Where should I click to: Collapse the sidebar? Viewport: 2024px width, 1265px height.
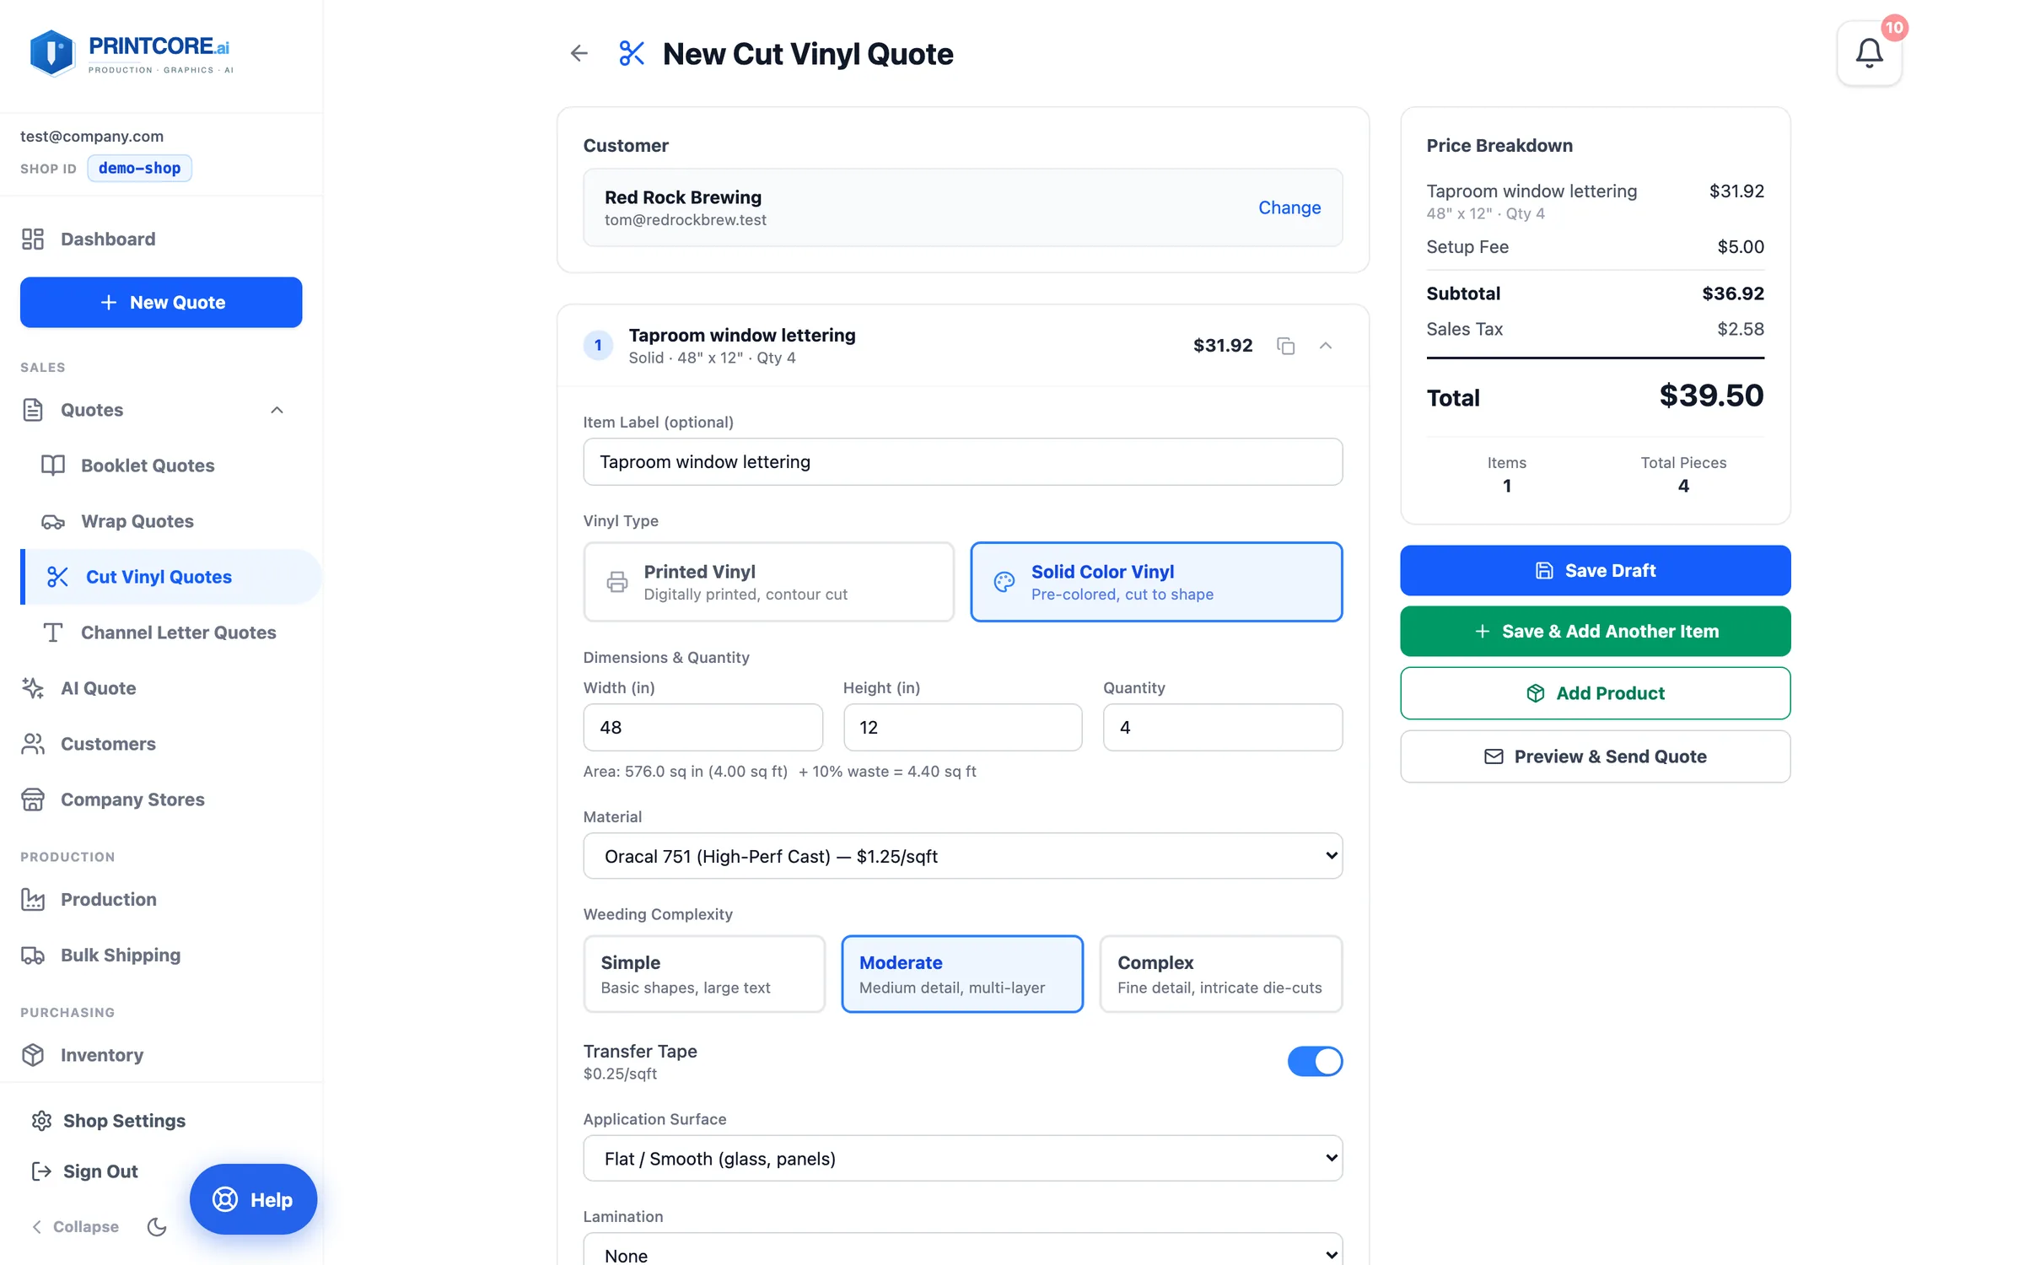point(75,1226)
